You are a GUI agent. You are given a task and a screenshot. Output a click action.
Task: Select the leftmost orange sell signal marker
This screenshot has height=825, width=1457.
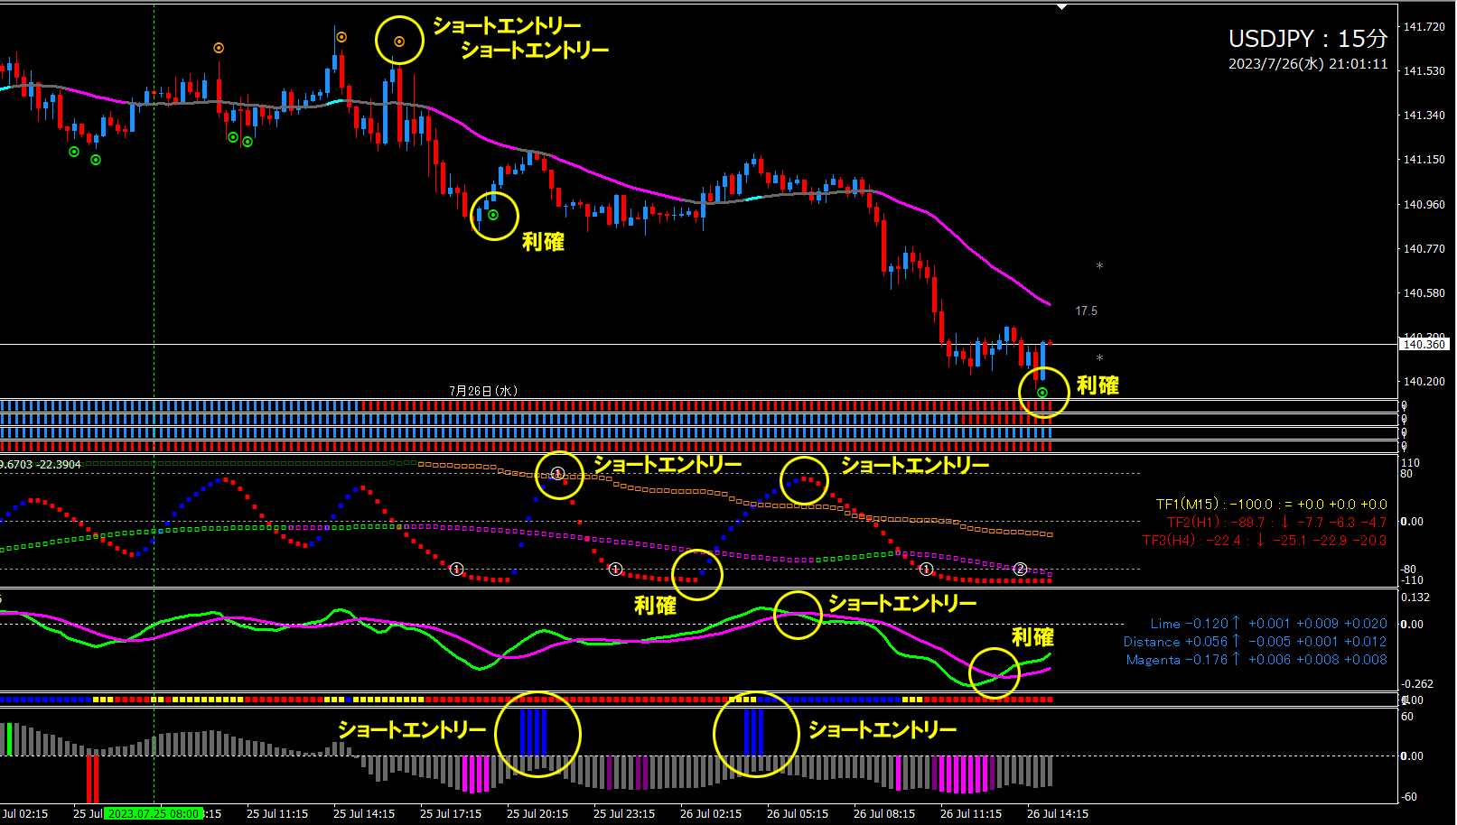(219, 48)
